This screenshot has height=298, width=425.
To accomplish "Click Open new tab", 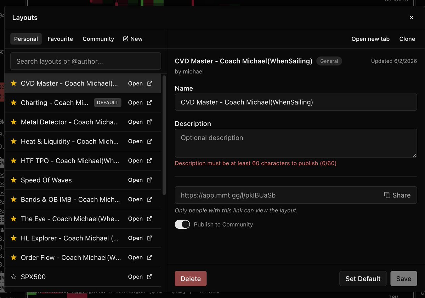I will 370,39.
